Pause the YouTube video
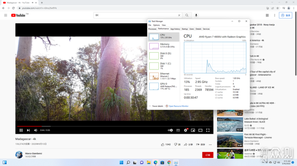 (21, 130)
